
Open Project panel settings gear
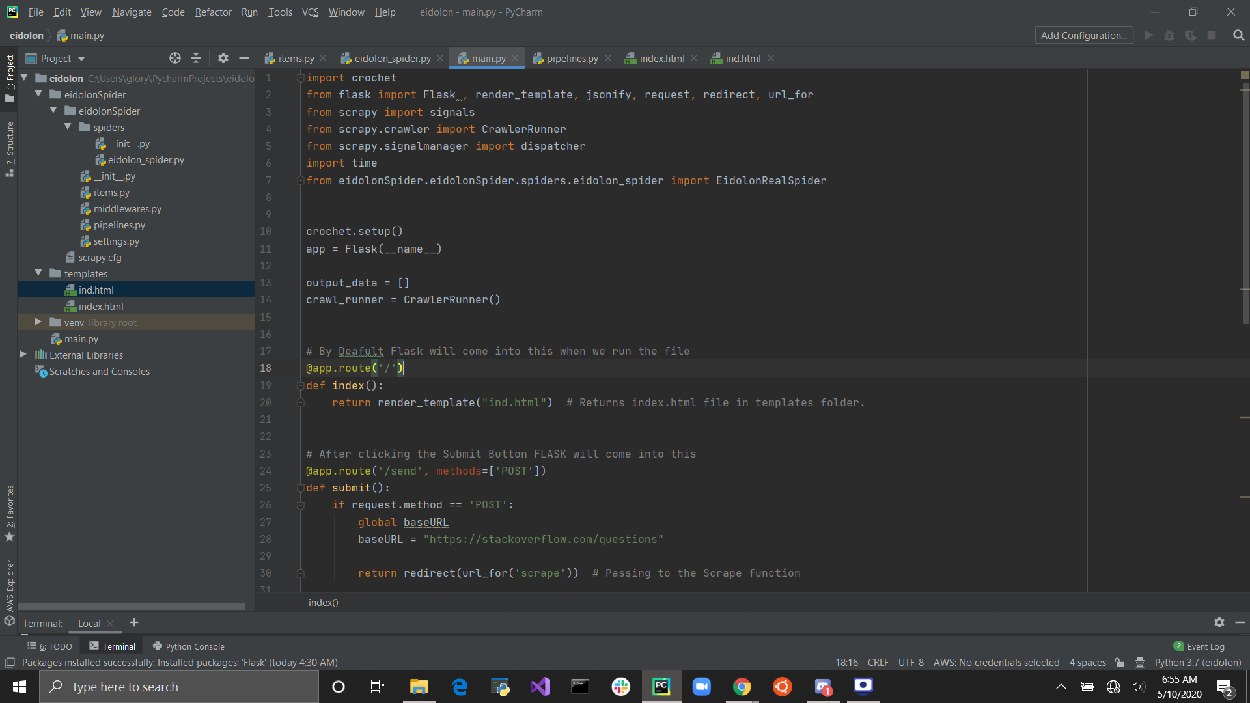tap(223, 58)
